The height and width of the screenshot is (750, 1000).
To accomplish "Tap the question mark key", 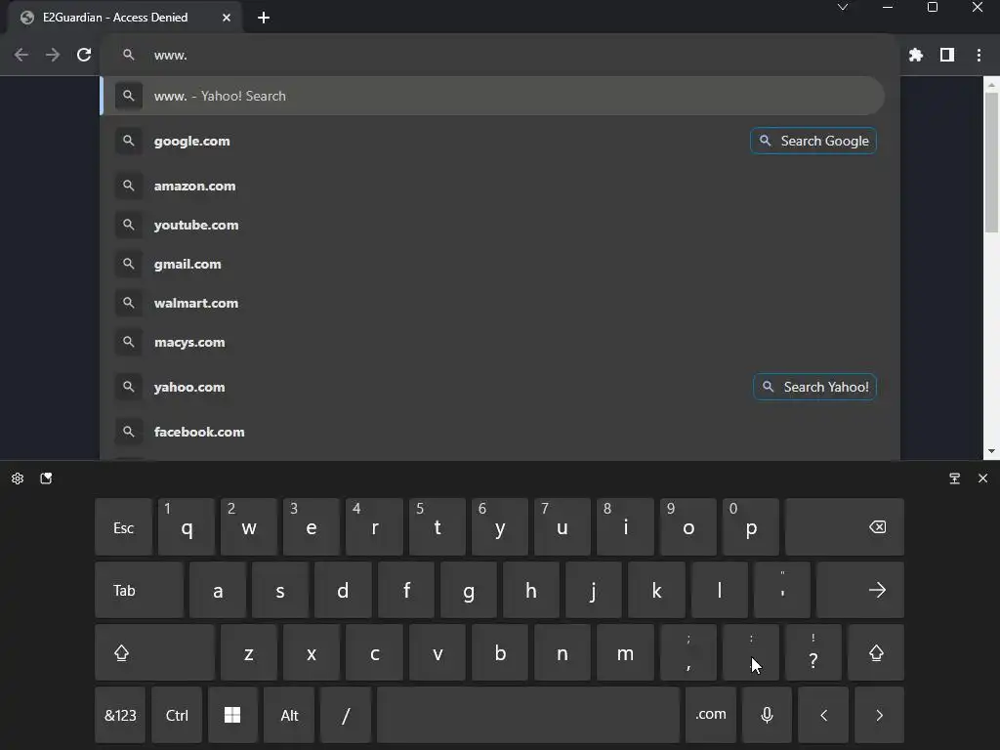I will [813, 652].
